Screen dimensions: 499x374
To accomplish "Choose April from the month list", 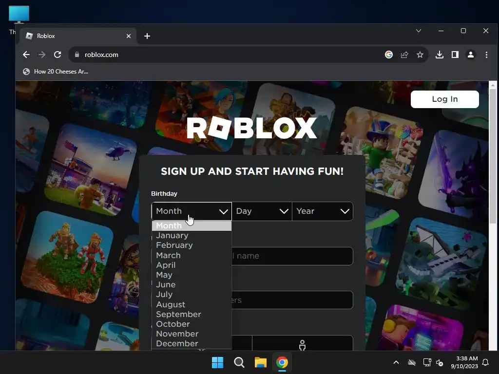I will [x=192, y=265].
